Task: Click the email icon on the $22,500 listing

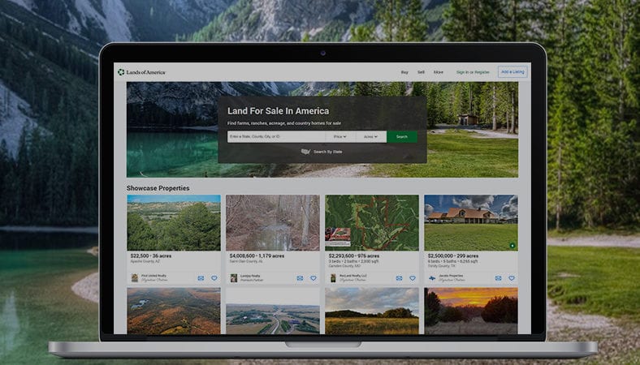Action: [201, 278]
